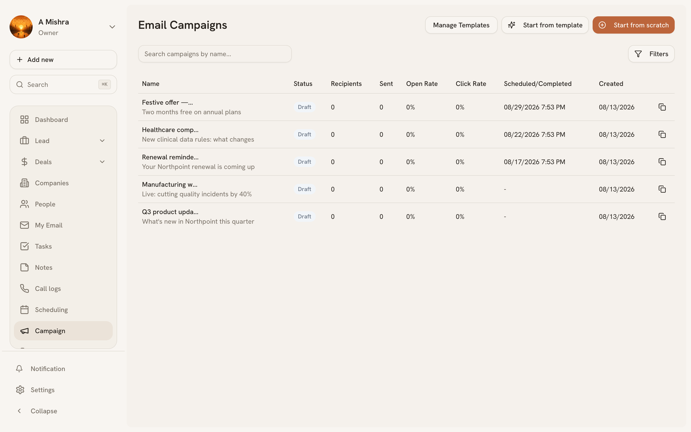Open the Companies section
Screen dimensions: 691x432
63,183
